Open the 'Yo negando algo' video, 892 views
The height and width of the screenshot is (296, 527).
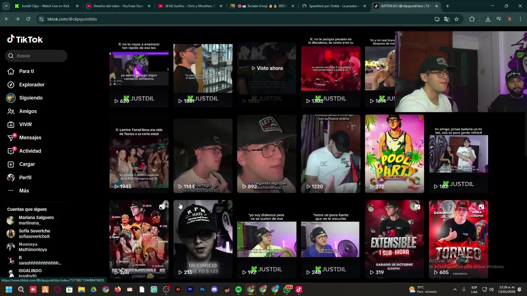pyautogui.click(x=266, y=154)
